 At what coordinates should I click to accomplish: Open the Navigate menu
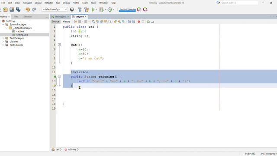click(27, 3)
